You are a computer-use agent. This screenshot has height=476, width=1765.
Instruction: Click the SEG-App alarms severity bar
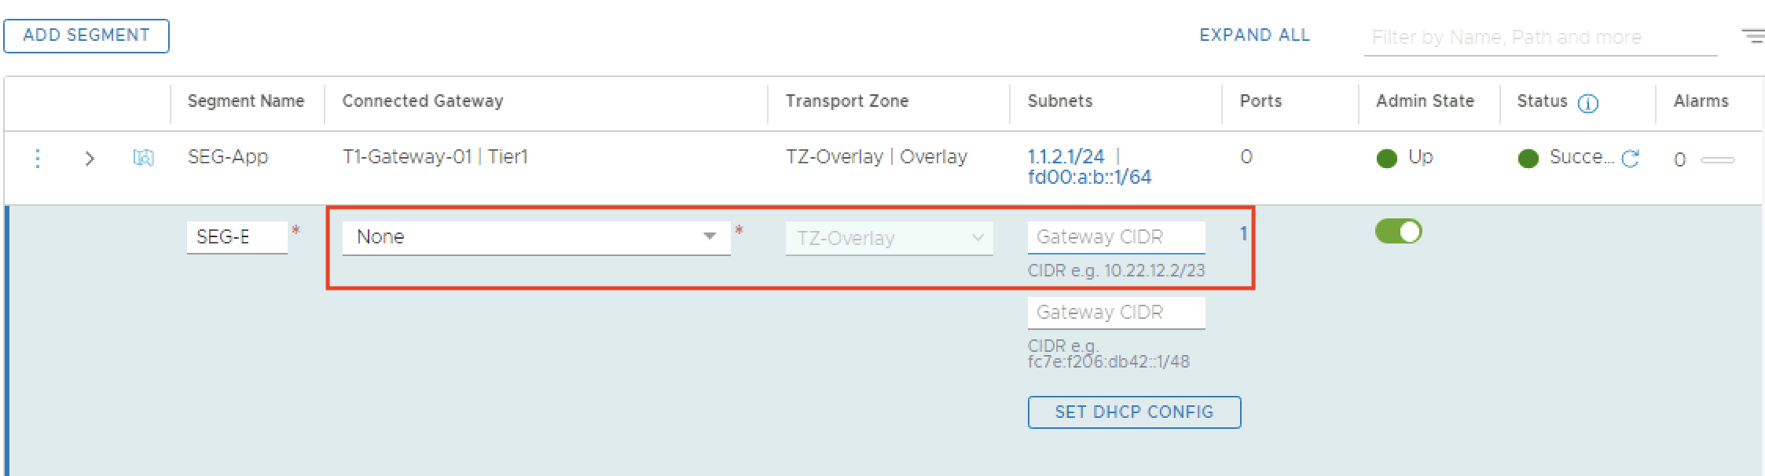[1717, 160]
